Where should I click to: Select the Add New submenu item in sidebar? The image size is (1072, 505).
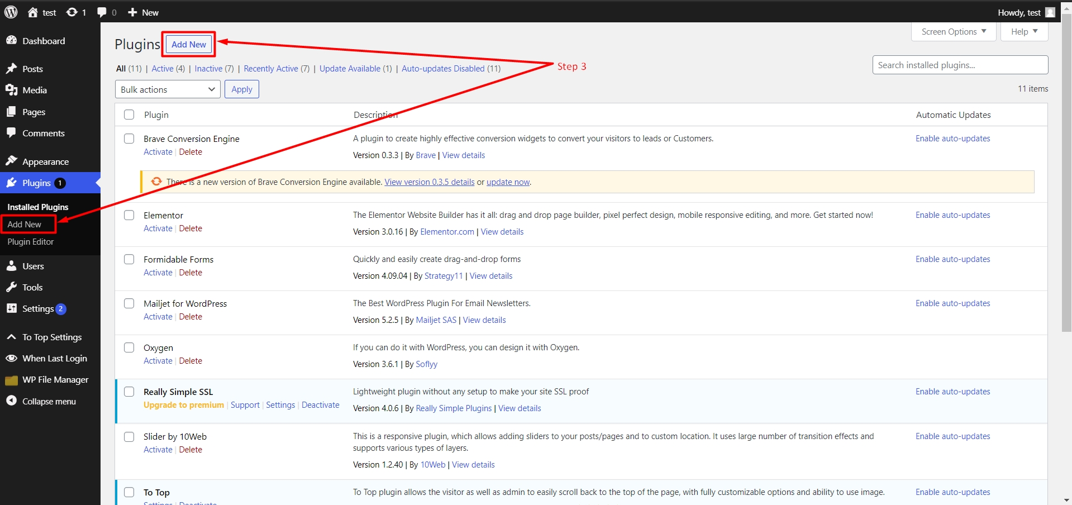25,224
